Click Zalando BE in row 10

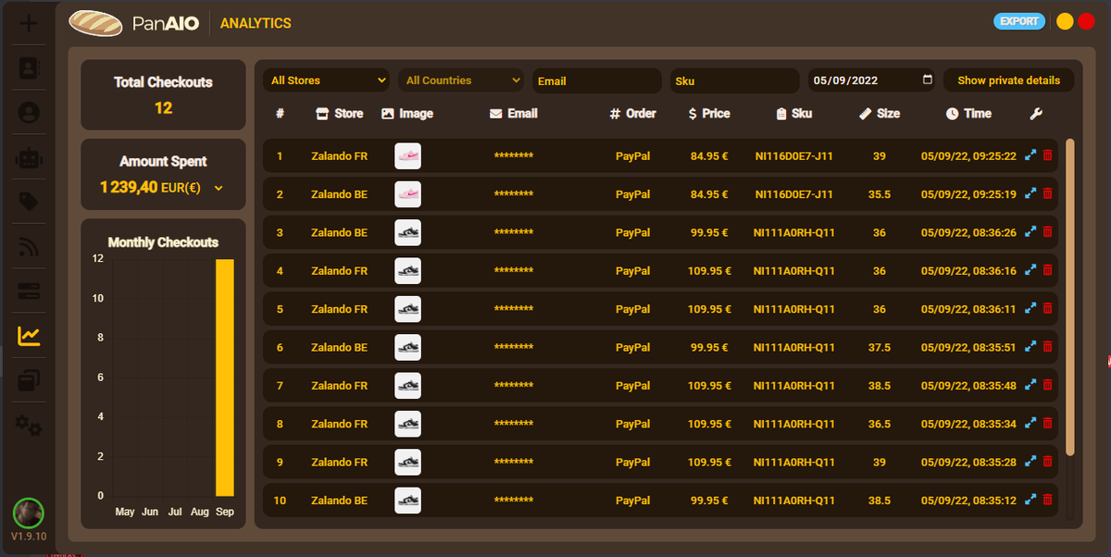pos(339,501)
